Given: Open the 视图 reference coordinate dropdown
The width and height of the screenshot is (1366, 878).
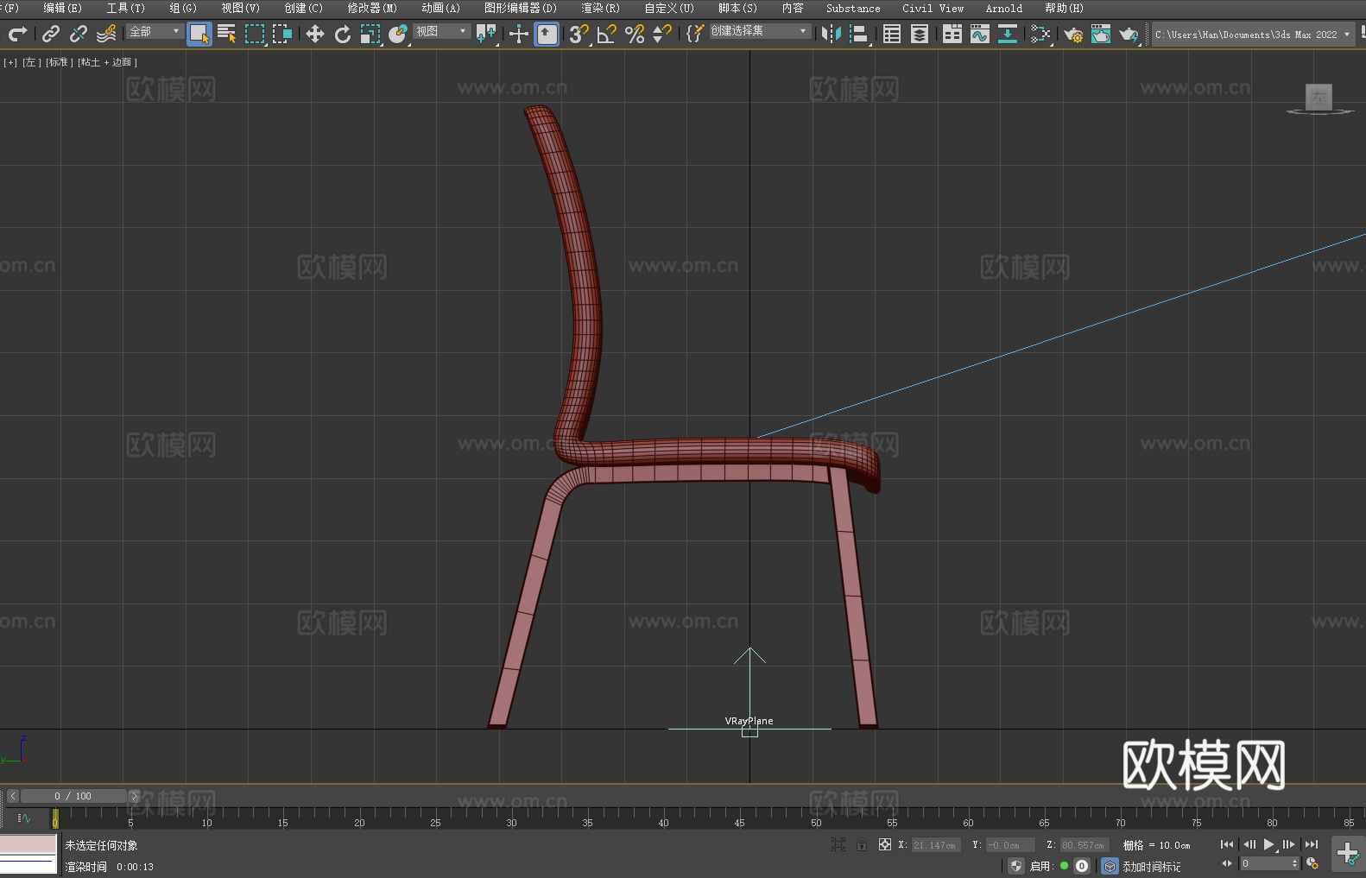Looking at the screenshot, I should tap(441, 31).
